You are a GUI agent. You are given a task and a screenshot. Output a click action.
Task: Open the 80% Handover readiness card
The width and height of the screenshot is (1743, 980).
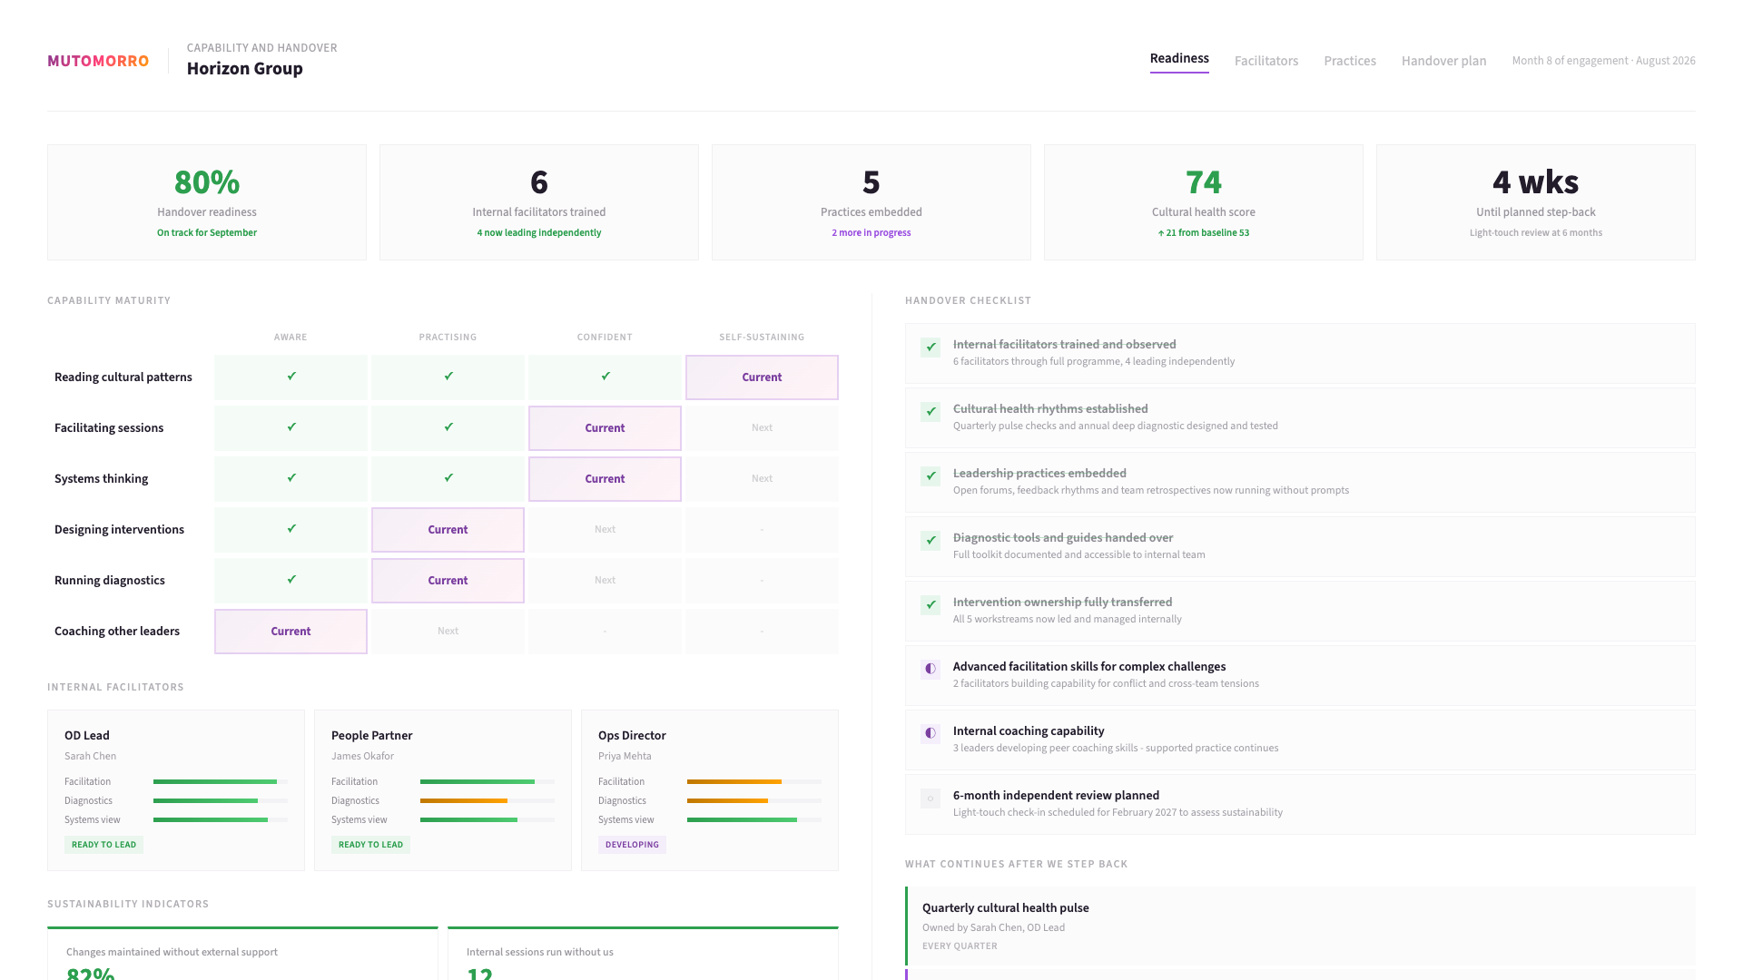point(207,202)
